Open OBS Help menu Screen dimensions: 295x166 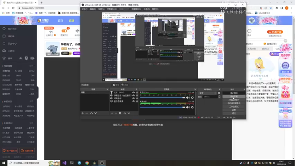[x=155, y=9]
